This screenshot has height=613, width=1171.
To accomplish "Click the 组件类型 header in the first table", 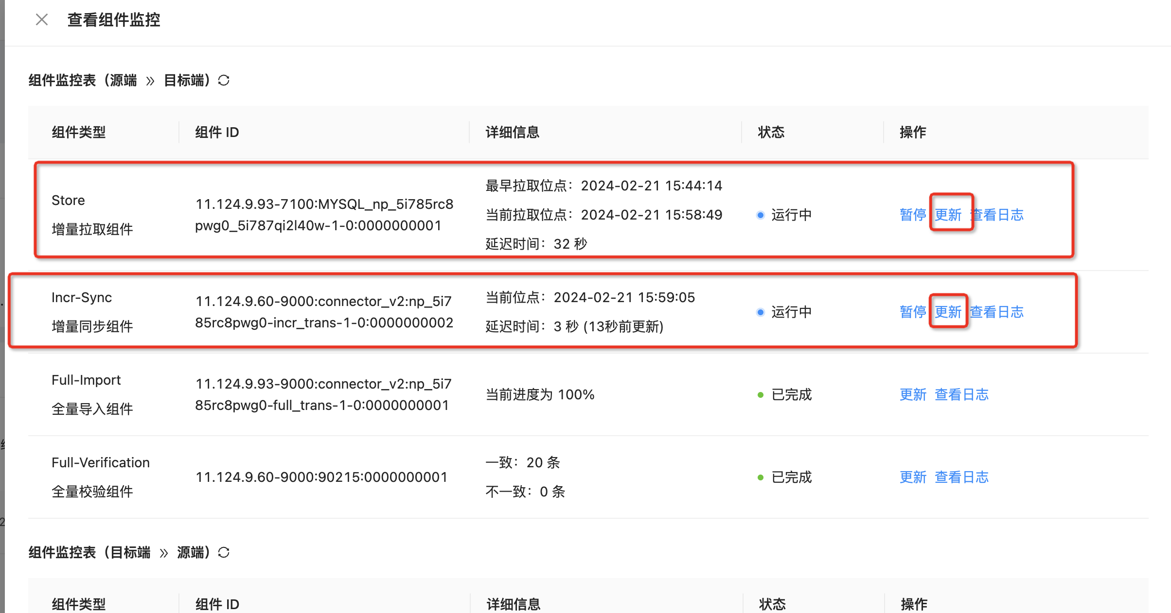I will tap(79, 132).
